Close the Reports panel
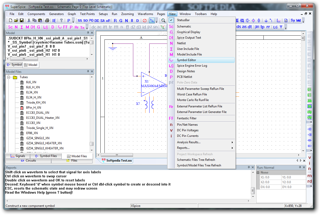The width and height of the screenshot is (320, 215). 253,167
